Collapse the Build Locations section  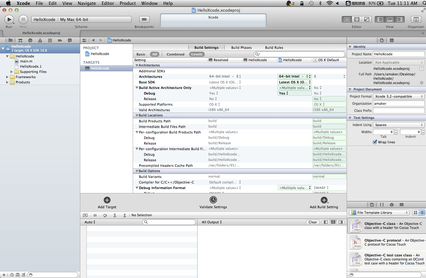[x=137, y=116]
